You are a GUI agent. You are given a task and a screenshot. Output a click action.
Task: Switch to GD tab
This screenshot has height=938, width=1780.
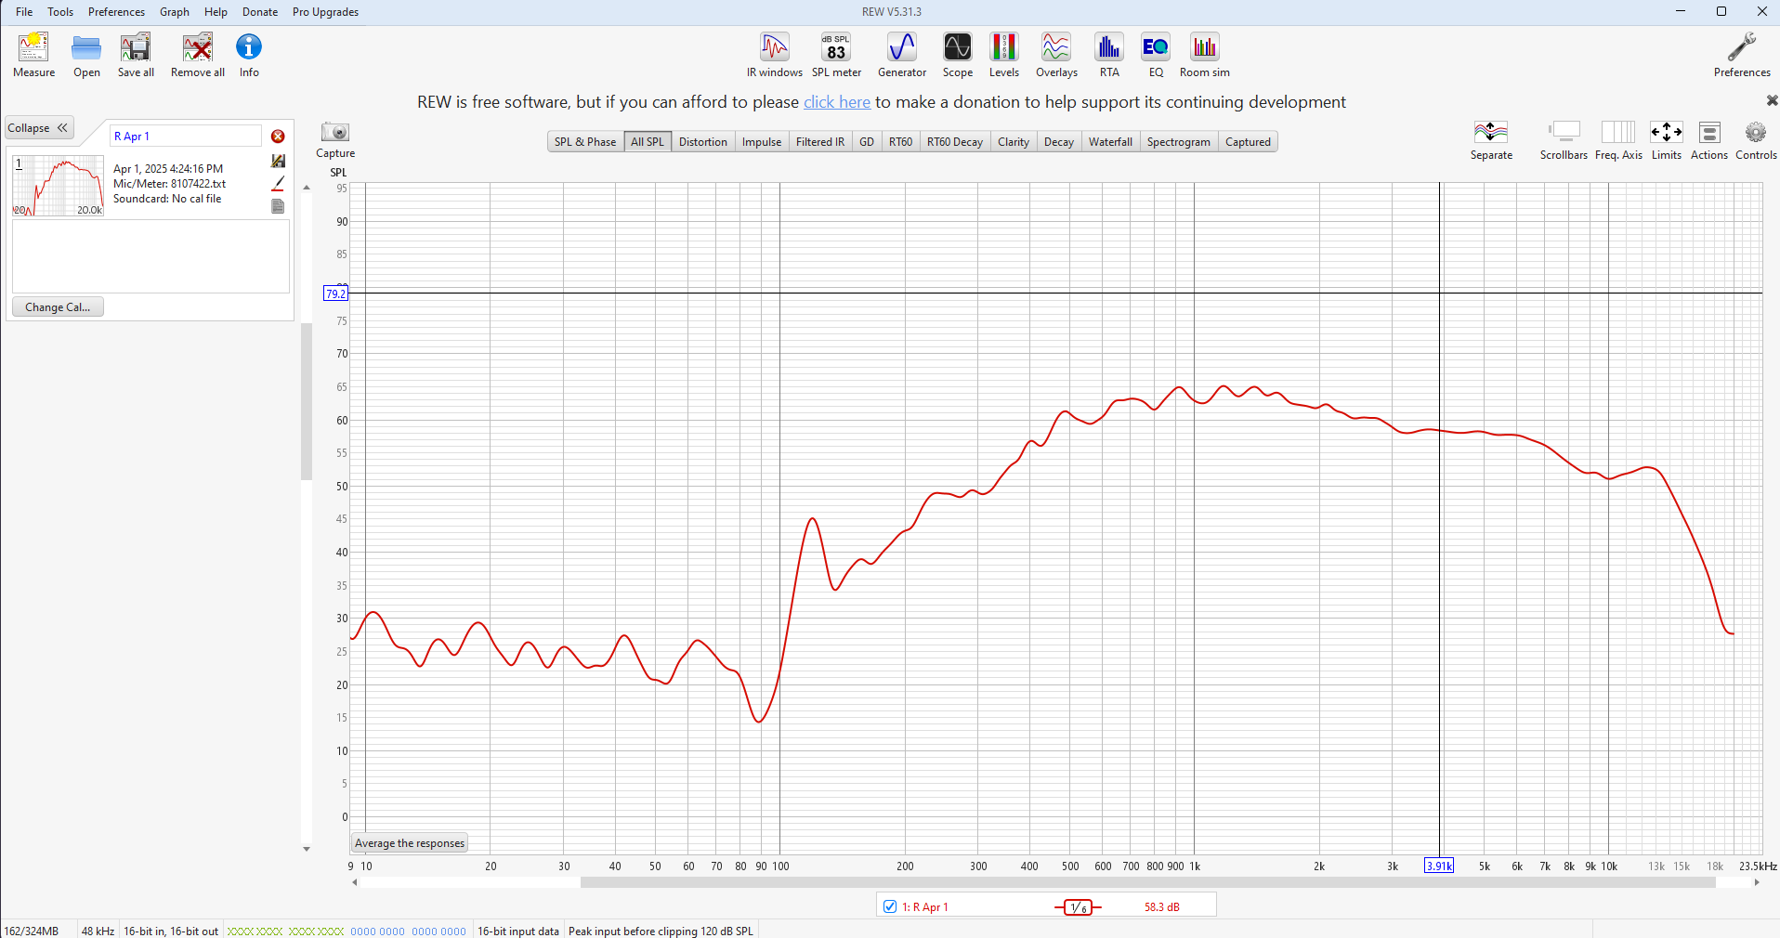pyautogui.click(x=867, y=142)
